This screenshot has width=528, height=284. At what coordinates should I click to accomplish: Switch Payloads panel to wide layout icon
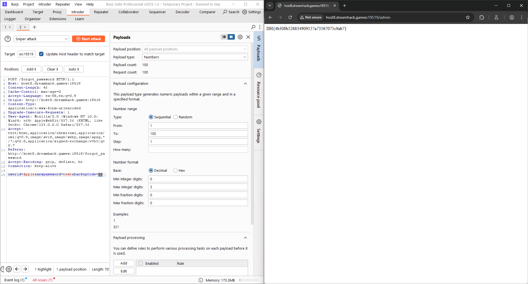coord(231,37)
